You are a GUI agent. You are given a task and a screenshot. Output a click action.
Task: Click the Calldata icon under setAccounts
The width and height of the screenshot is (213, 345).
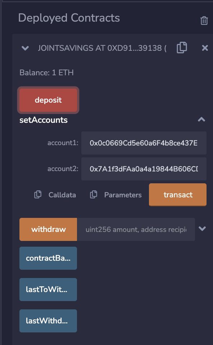(x=37, y=194)
